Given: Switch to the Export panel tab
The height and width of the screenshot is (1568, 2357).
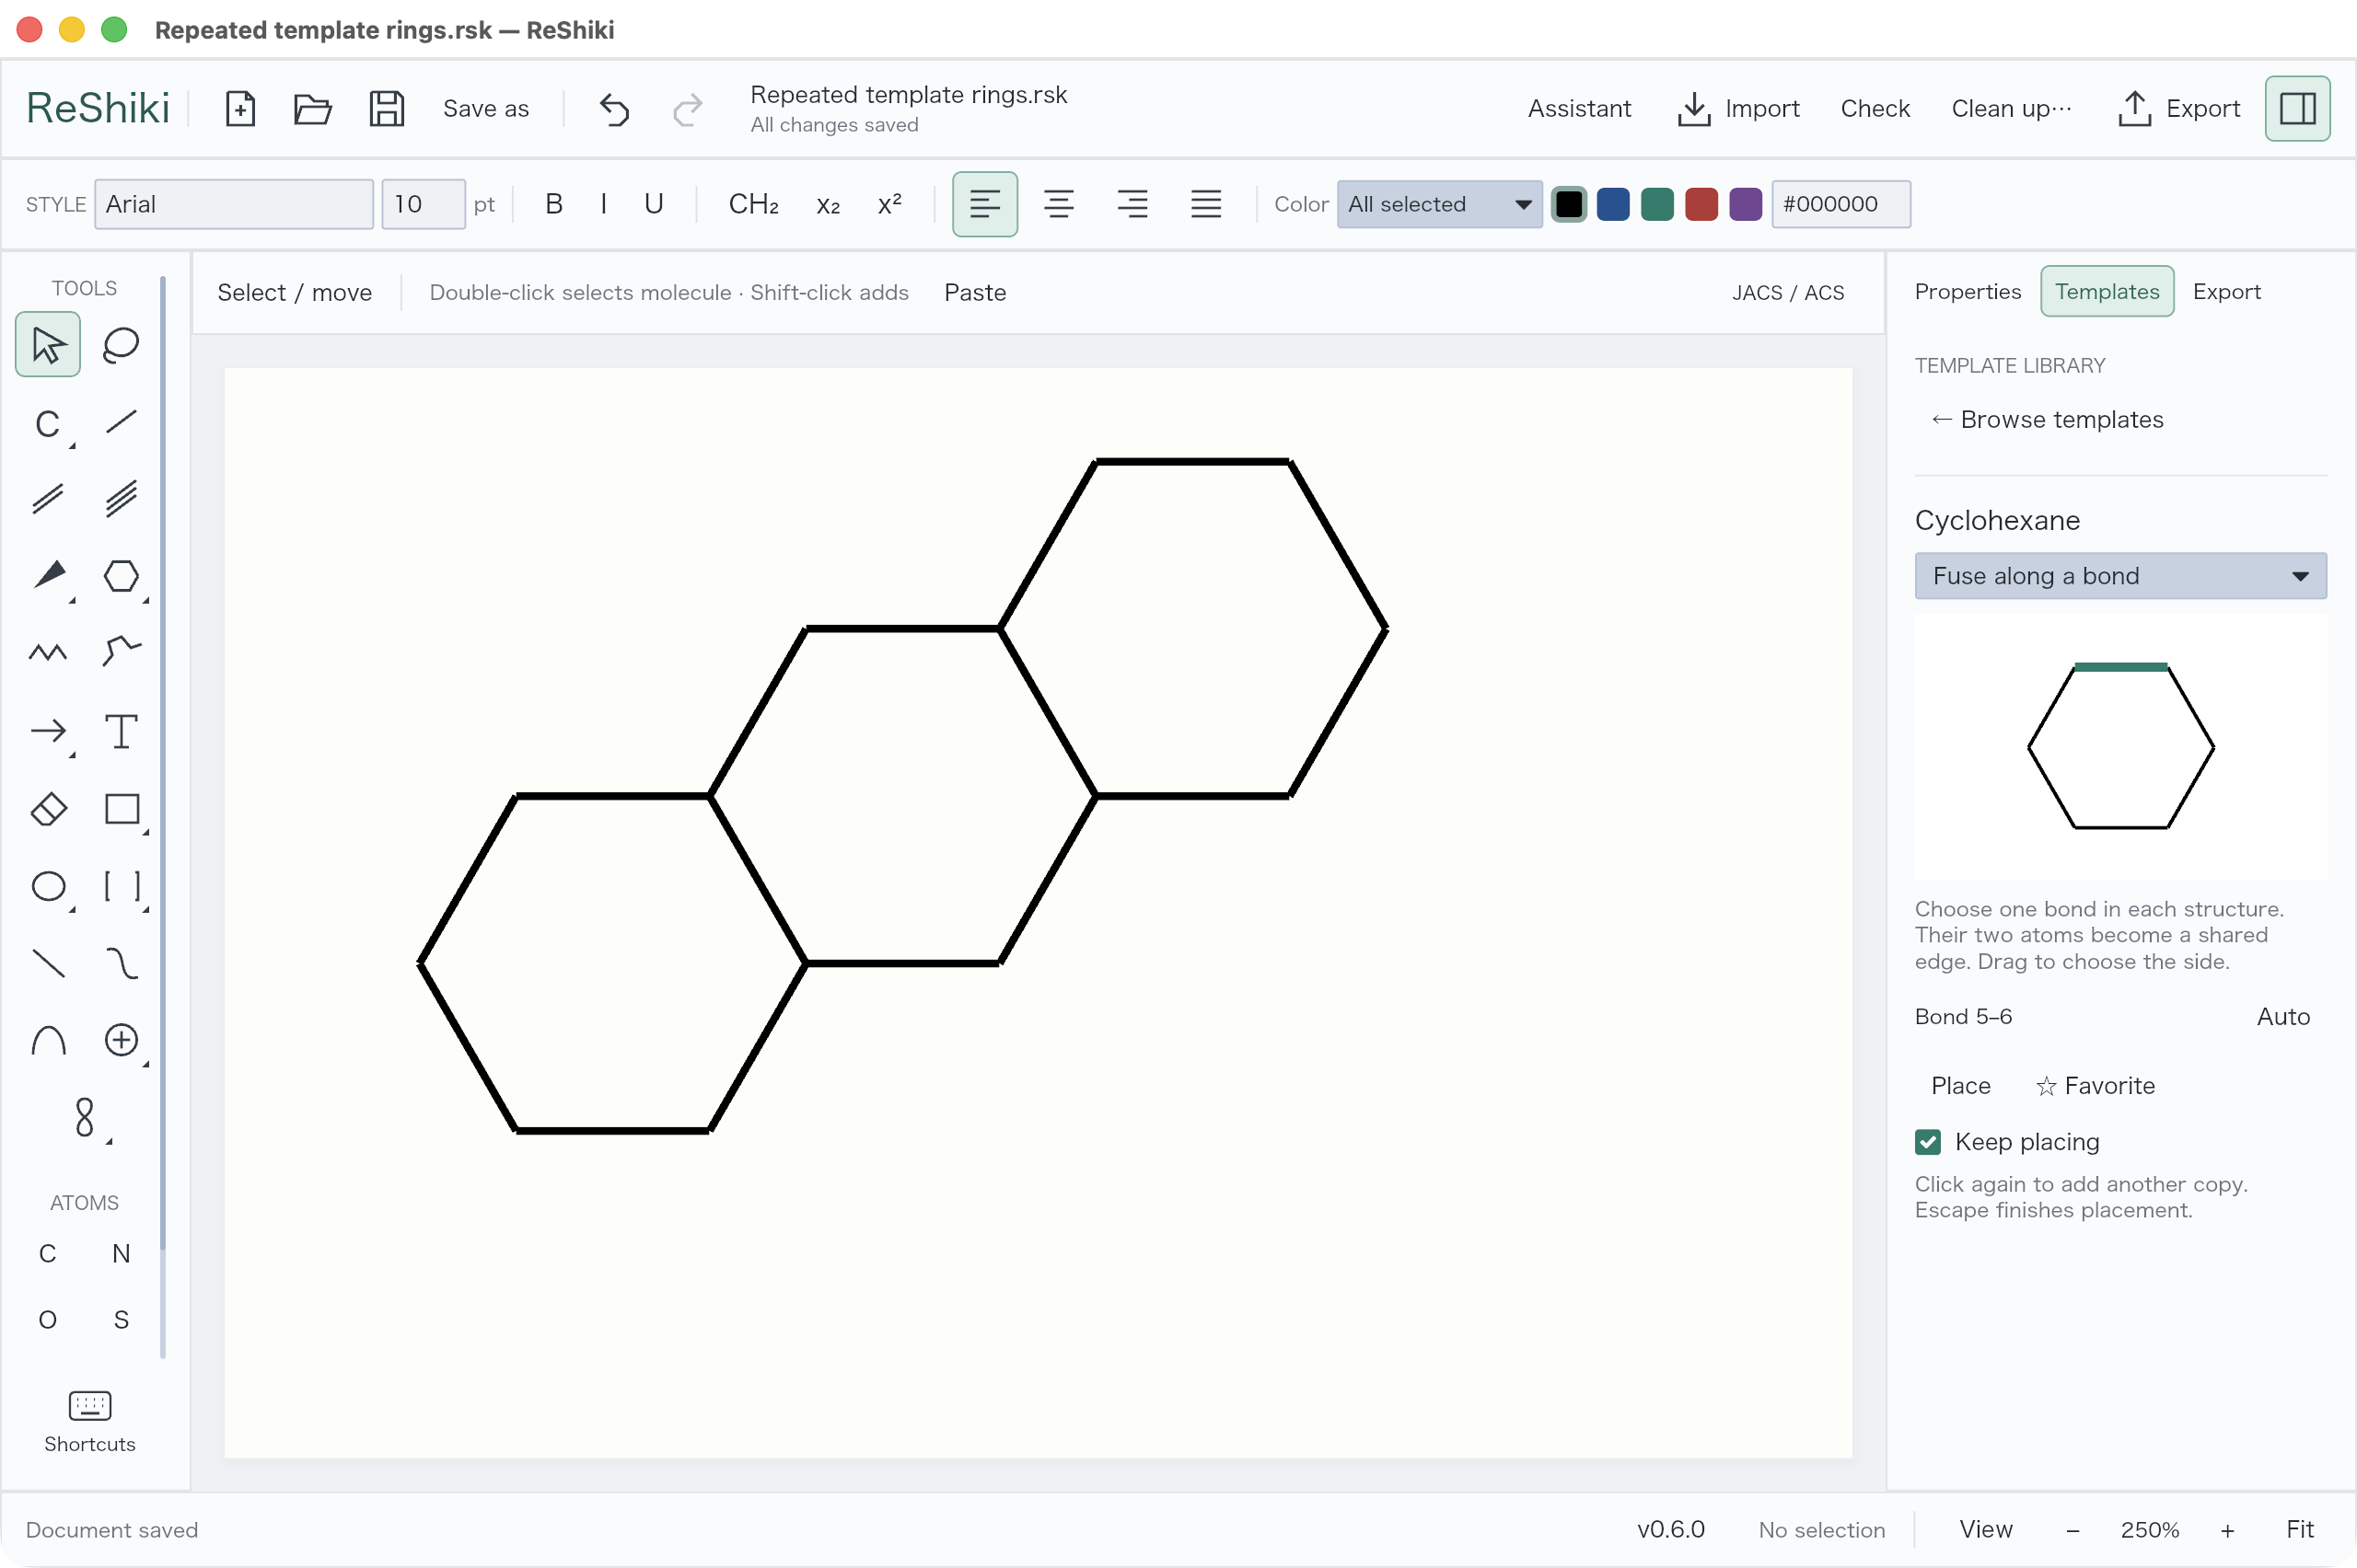Looking at the screenshot, I should click(2226, 292).
